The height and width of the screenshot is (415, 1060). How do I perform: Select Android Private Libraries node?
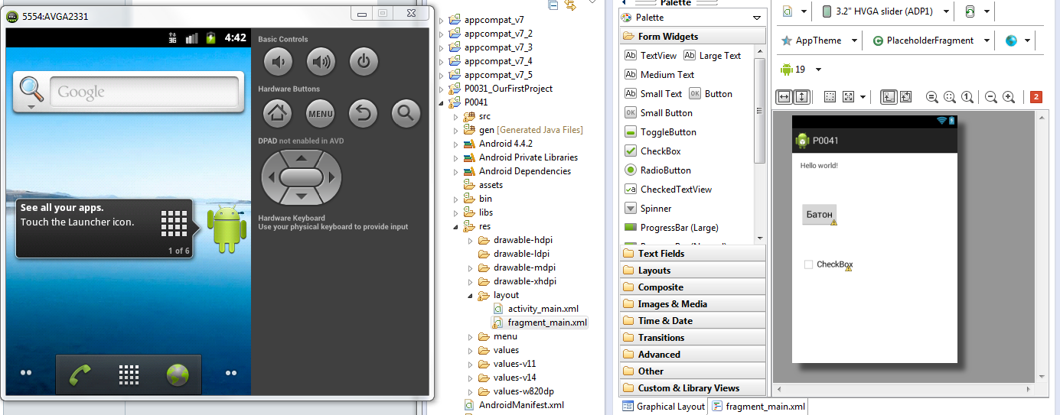coord(520,157)
